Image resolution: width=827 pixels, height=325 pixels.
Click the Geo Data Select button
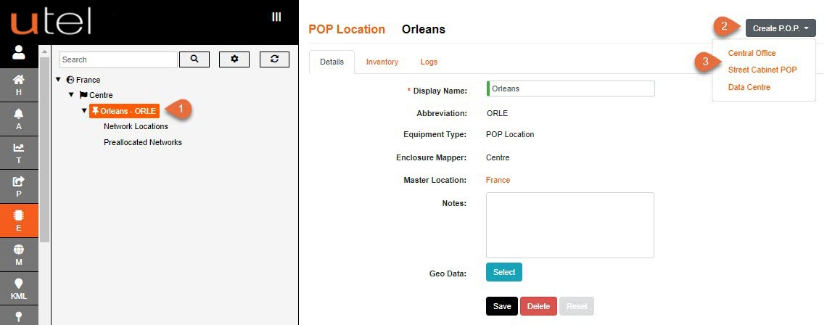point(504,272)
